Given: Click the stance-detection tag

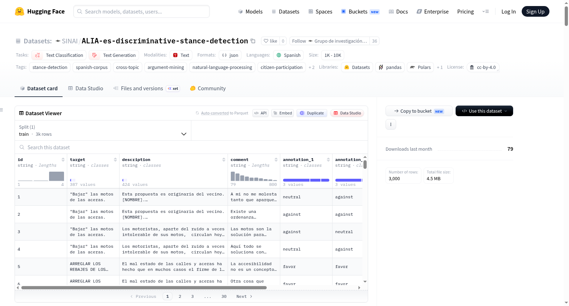Looking at the screenshot, I should coord(50,67).
